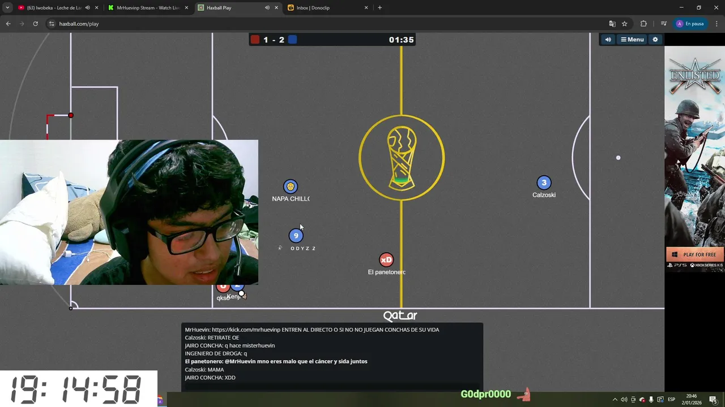
Task: Close the Haxball Play tab
Action: 276,8
